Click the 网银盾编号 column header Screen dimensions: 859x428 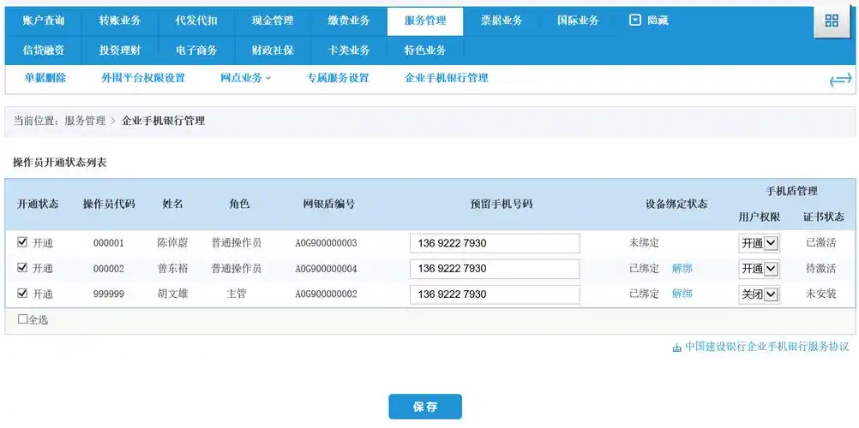click(x=328, y=204)
